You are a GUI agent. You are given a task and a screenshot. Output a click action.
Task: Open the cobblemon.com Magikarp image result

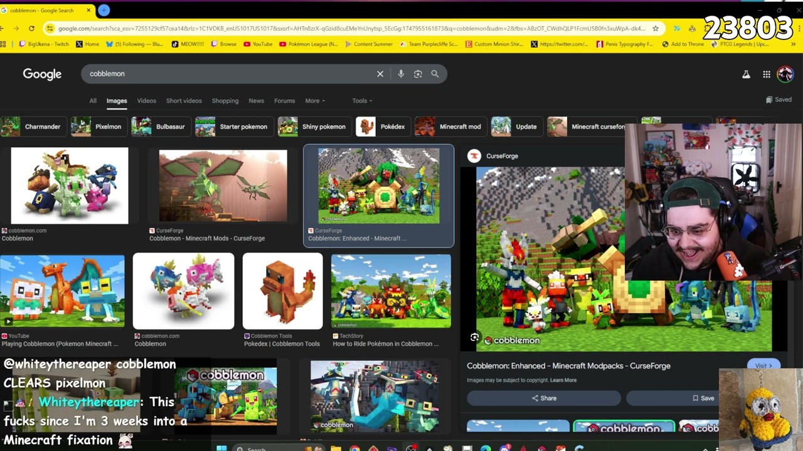[183, 291]
